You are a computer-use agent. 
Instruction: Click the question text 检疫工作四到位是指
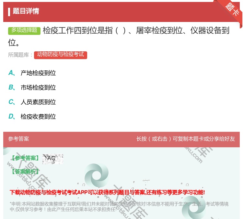(x=119, y=36)
